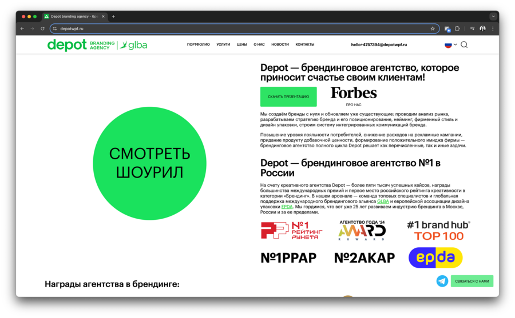Open the ЦЕНЫ menu item

pos(241,45)
